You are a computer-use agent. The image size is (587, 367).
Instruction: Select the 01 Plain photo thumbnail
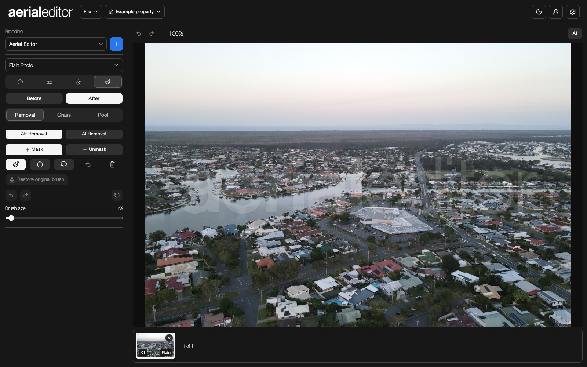click(156, 346)
